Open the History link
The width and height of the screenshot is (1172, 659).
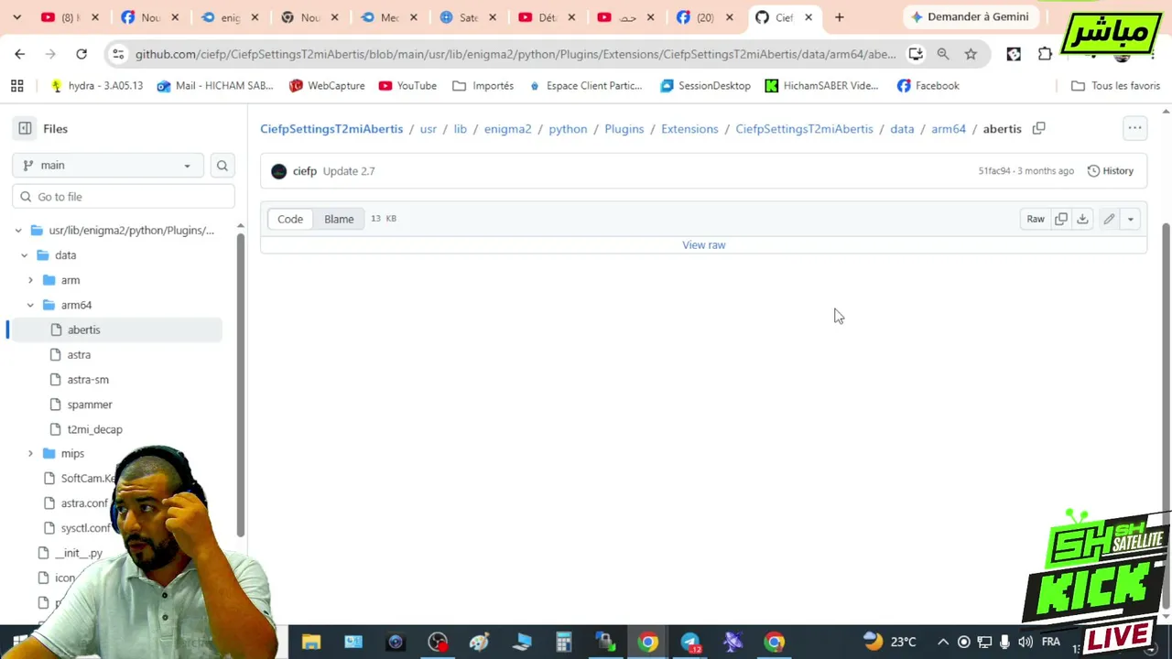[1110, 171]
